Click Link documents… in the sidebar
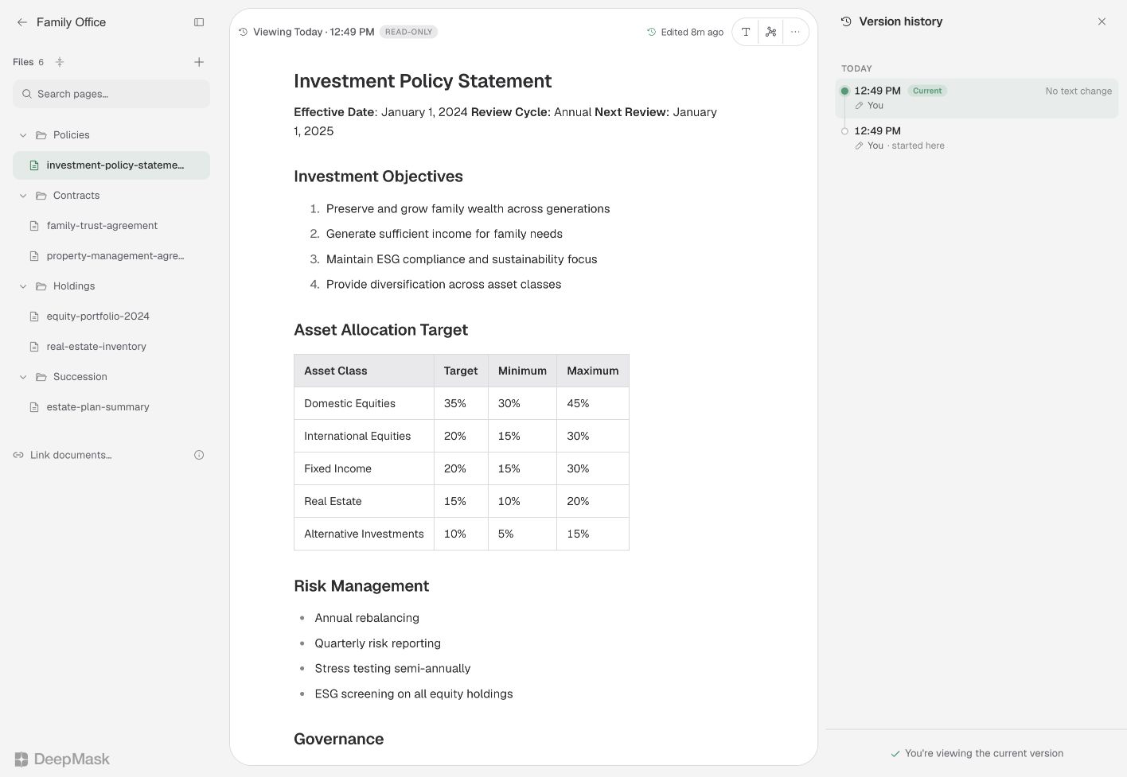The width and height of the screenshot is (1127, 777). (71, 455)
